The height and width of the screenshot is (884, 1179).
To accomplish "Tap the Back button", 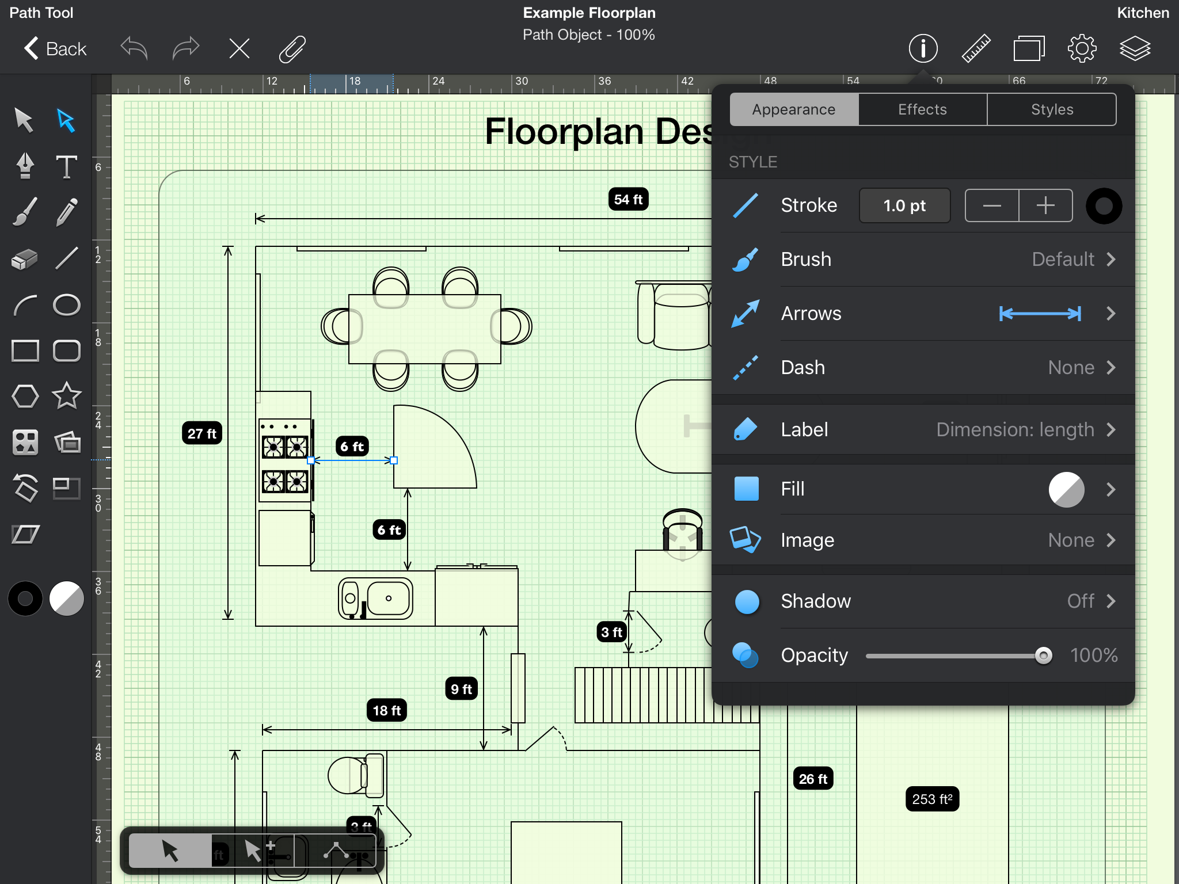I will (55, 48).
